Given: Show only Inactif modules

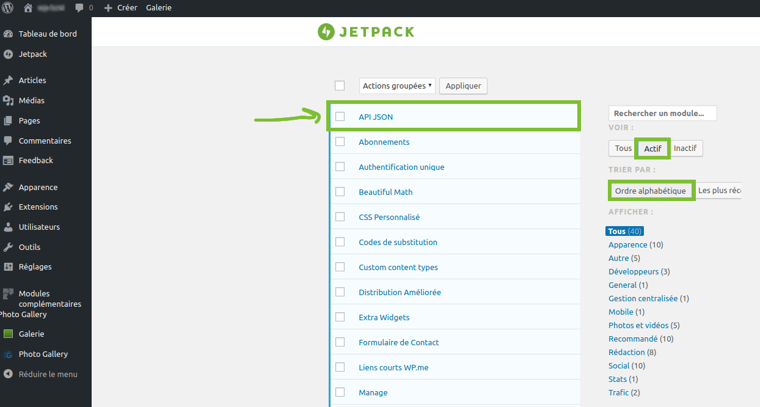Looking at the screenshot, I should pos(685,148).
